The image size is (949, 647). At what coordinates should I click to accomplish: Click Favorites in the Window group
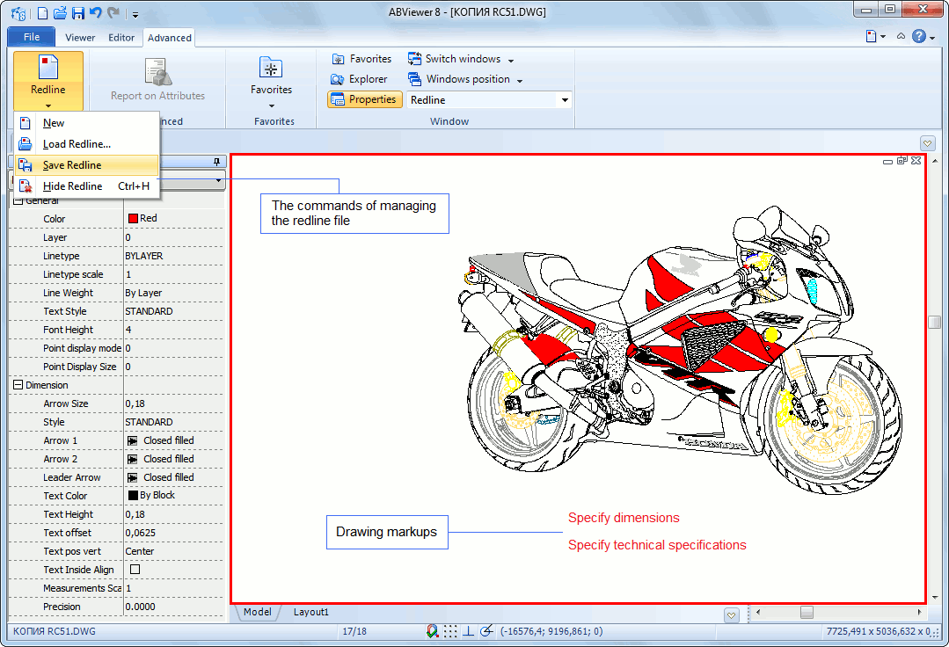click(x=362, y=59)
